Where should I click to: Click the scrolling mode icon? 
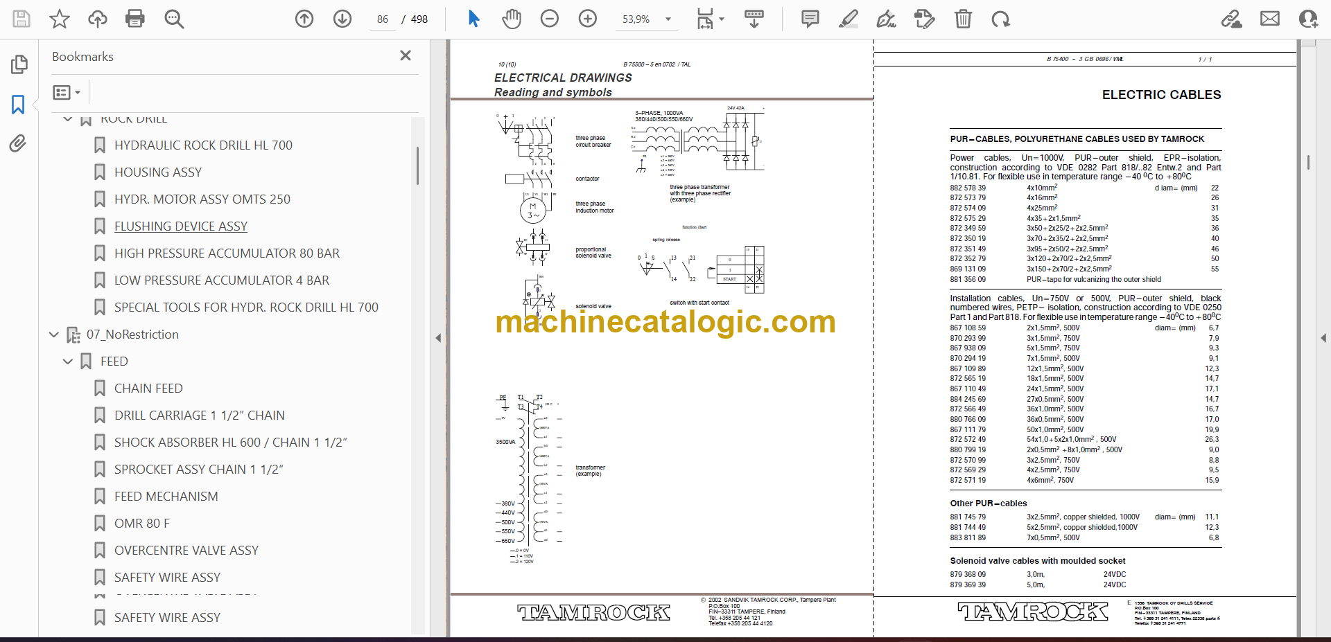click(754, 19)
